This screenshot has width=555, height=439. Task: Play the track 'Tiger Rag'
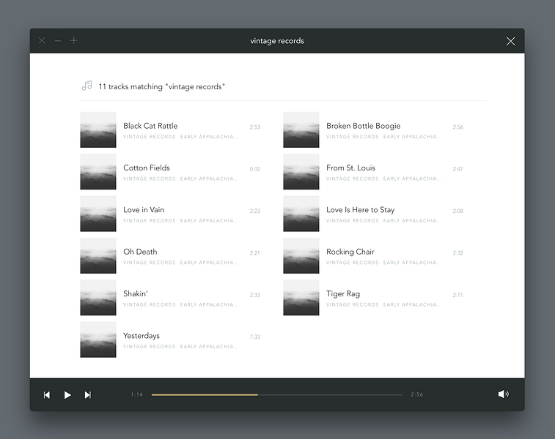click(x=343, y=294)
